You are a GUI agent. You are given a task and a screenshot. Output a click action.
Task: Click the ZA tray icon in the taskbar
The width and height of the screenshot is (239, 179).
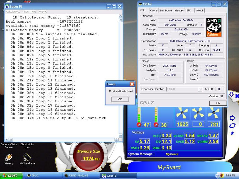222,176
